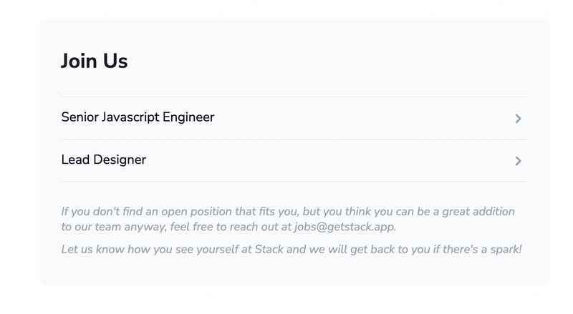Click the arrow icon next to Lead Designer
Image resolution: width=573 pixels, height=314 pixels.
tap(518, 161)
